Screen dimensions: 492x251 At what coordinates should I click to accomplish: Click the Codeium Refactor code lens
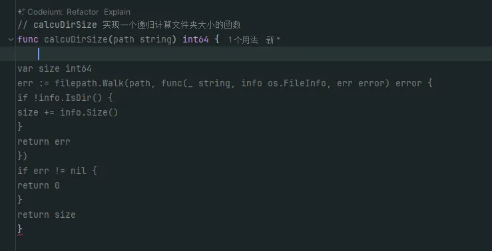point(83,12)
